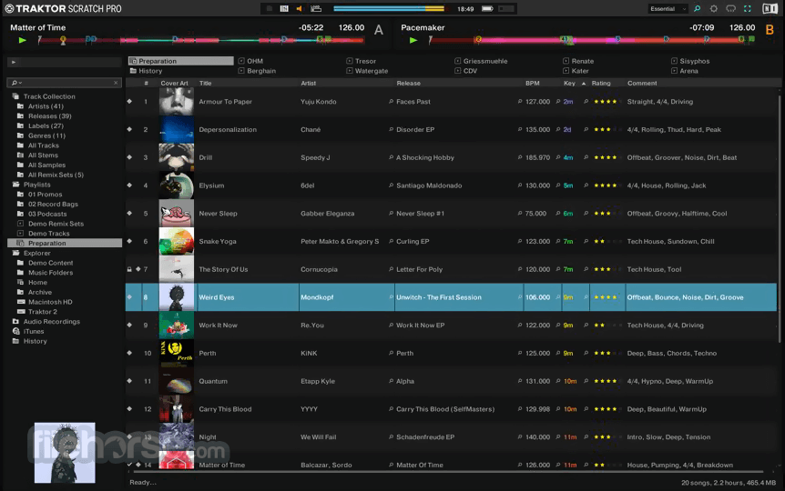The height and width of the screenshot is (491, 785).
Task: Click the play icon on Deck B
Action: tap(413, 40)
